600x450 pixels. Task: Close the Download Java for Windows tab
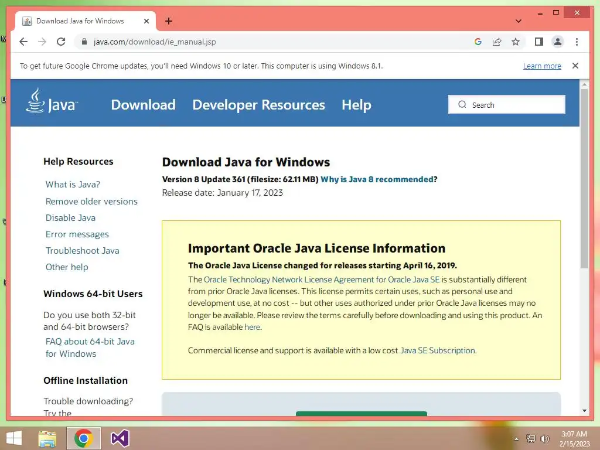pos(146,21)
